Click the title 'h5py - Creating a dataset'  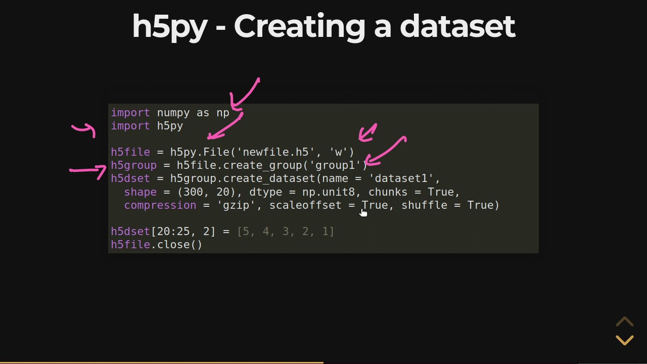click(x=323, y=26)
